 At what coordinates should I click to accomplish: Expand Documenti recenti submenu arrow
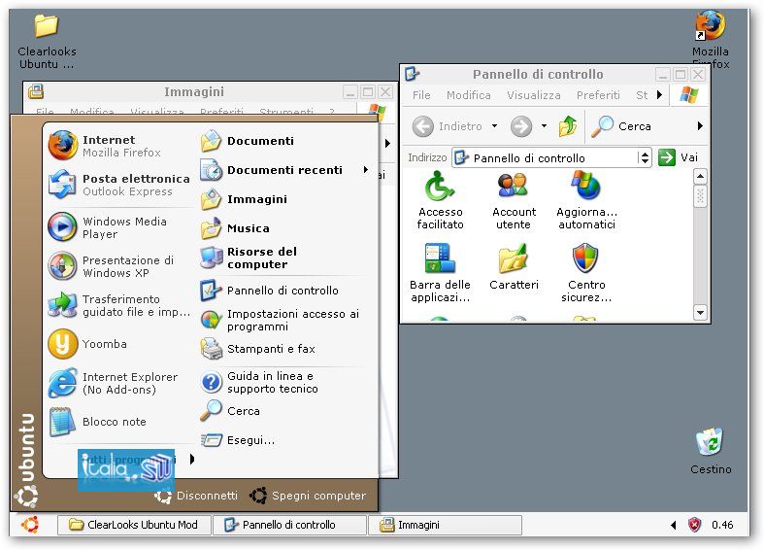tap(366, 170)
